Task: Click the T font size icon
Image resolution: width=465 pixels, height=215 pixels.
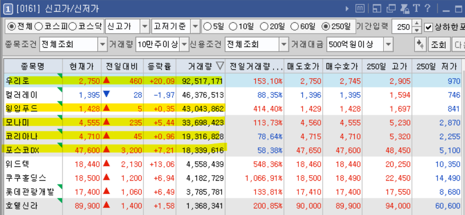Action: pyautogui.click(x=416, y=9)
